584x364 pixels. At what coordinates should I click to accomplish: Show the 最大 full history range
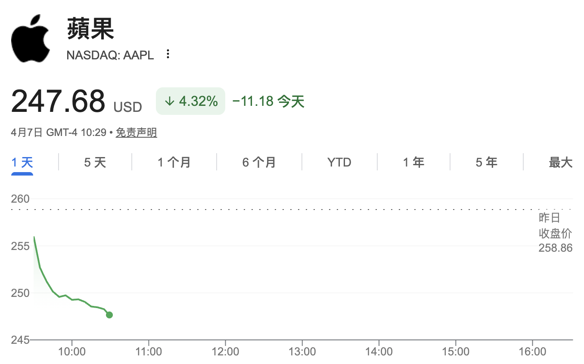click(560, 163)
